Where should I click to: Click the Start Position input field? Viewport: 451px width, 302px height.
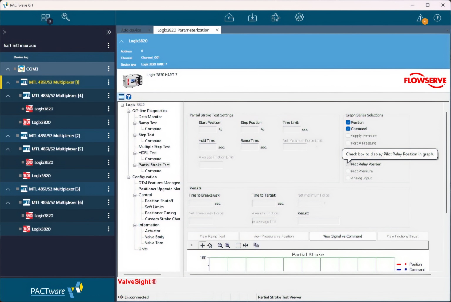(208, 130)
